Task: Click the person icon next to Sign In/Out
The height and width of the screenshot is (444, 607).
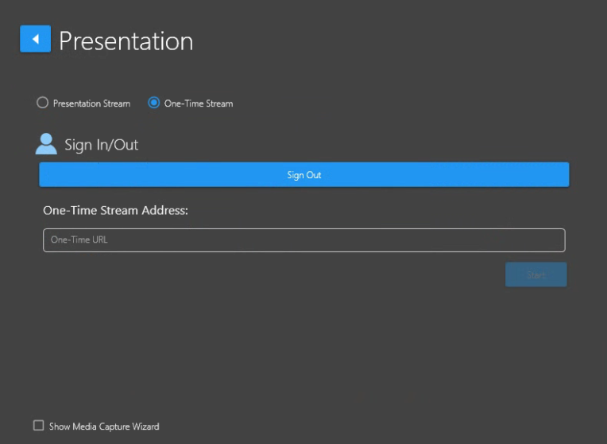Action: click(x=46, y=144)
